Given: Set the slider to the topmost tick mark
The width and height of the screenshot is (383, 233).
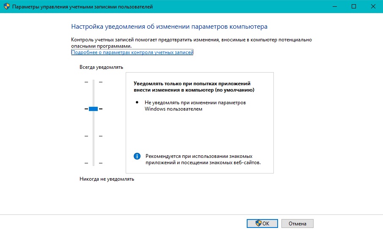Looking at the screenshot, I should (x=94, y=82).
